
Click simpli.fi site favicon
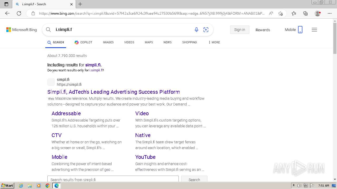51,82
